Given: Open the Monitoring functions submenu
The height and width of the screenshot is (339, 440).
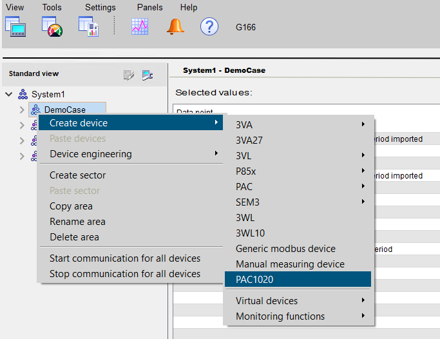Looking at the screenshot, I should (x=298, y=316).
